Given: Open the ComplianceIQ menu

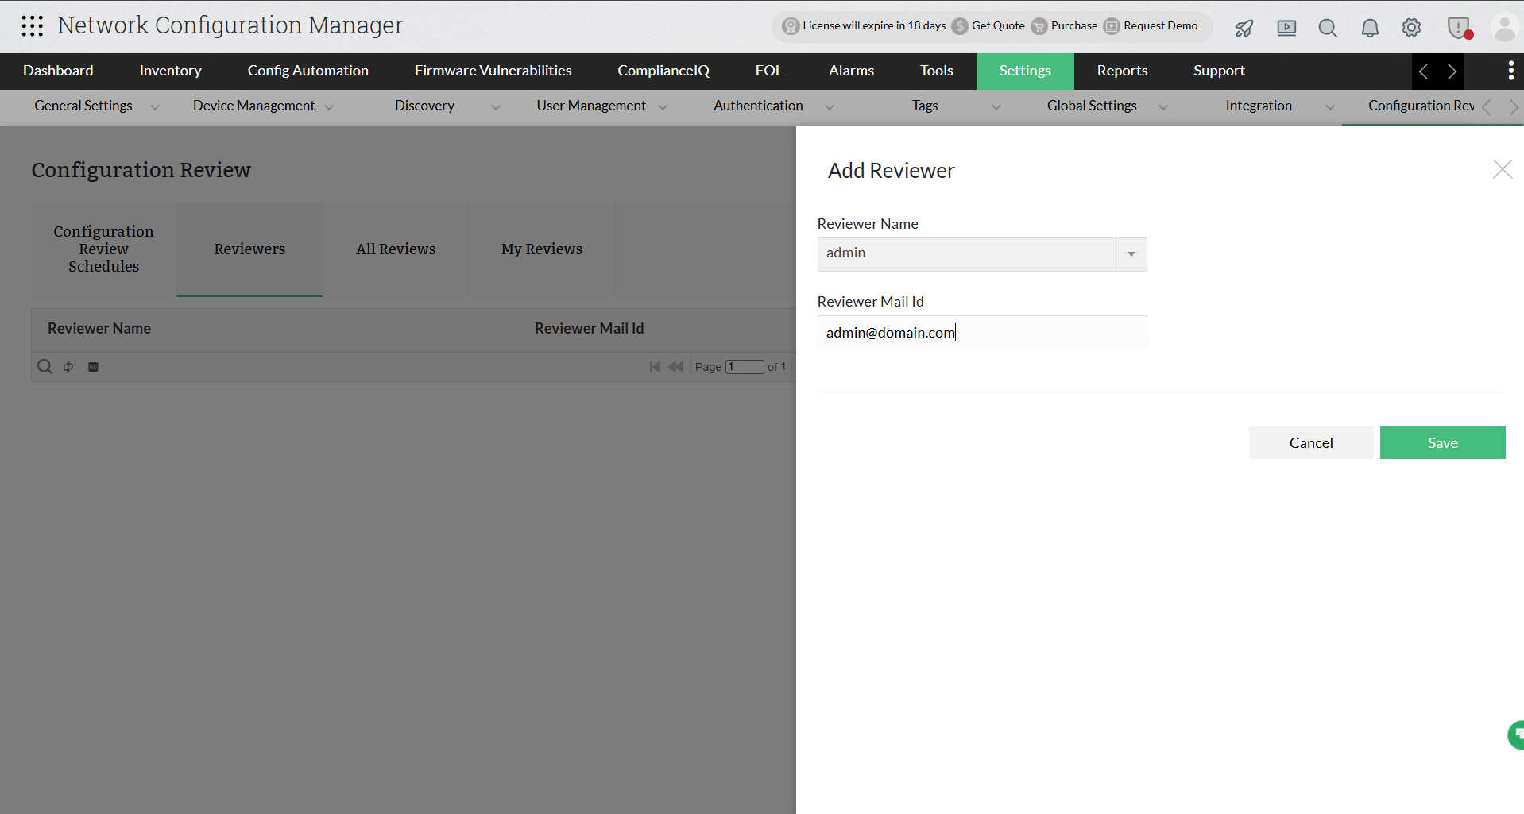Looking at the screenshot, I should pos(663,71).
